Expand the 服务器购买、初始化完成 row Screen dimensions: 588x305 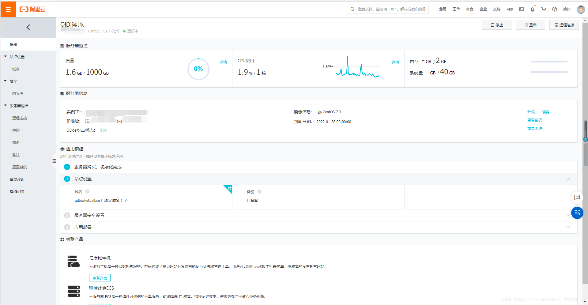tap(319, 167)
